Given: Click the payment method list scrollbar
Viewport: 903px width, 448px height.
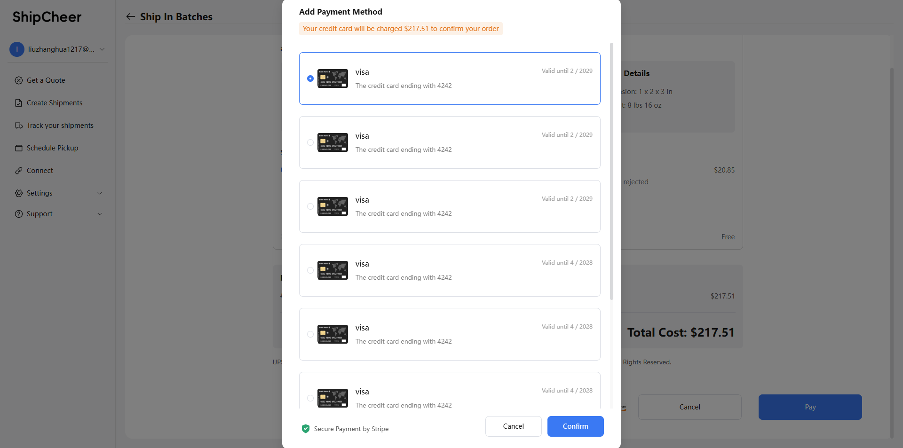Looking at the screenshot, I should (x=611, y=172).
